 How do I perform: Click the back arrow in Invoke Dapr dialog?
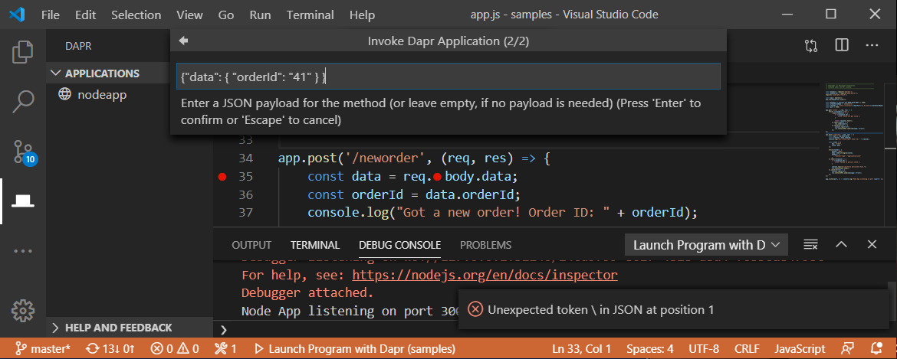184,41
